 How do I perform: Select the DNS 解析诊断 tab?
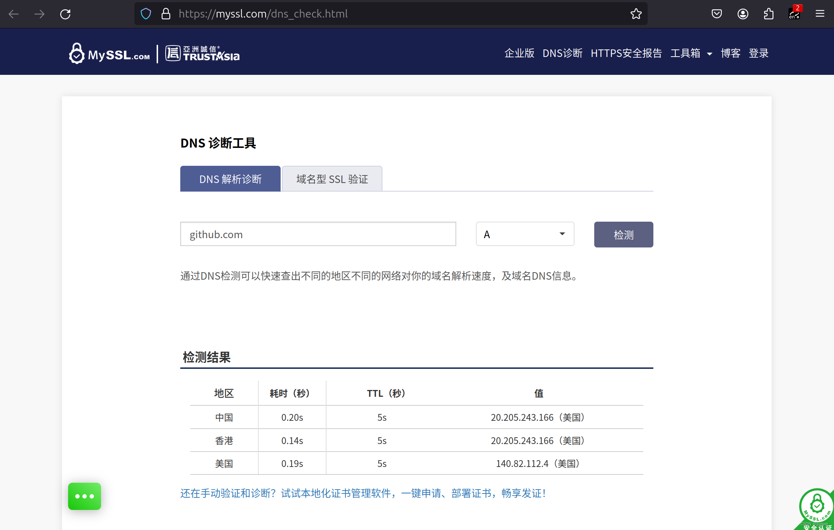[230, 179]
